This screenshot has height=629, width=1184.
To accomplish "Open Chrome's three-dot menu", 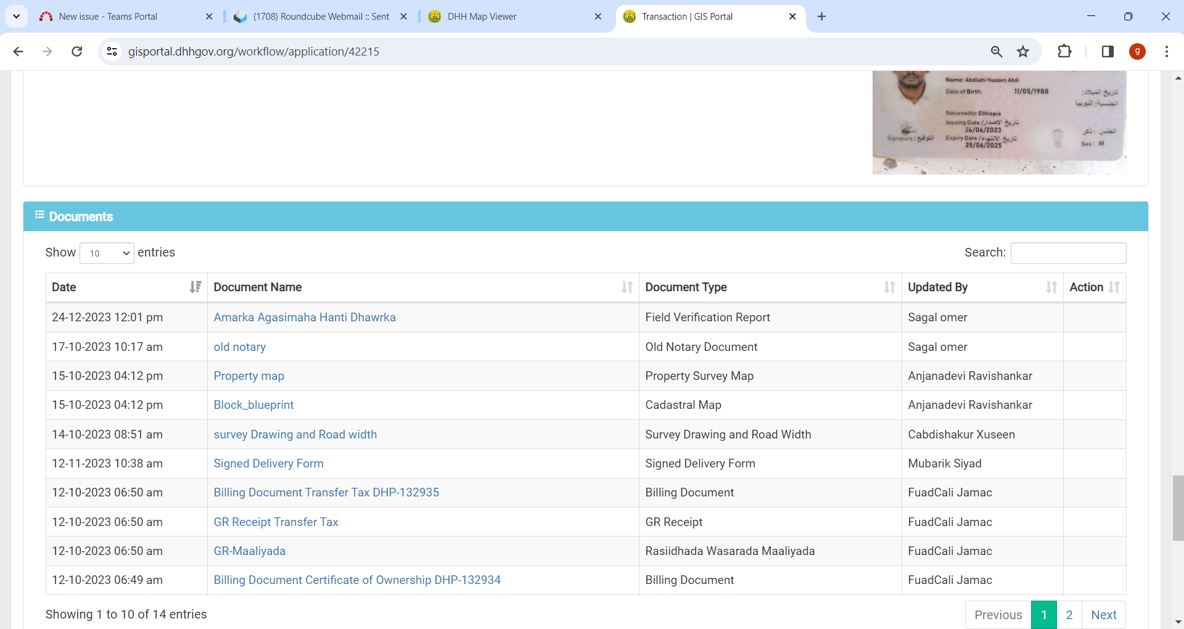I will pyautogui.click(x=1167, y=51).
